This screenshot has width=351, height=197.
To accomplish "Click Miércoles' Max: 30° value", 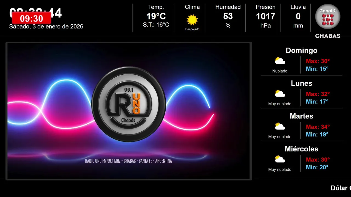I will (x=318, y=160).
